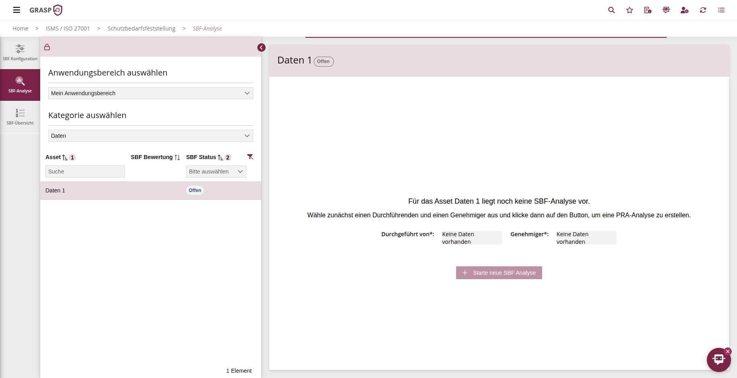Sort the list by SBF Status
Screen dimensions: 737x378
coord(220,157)
